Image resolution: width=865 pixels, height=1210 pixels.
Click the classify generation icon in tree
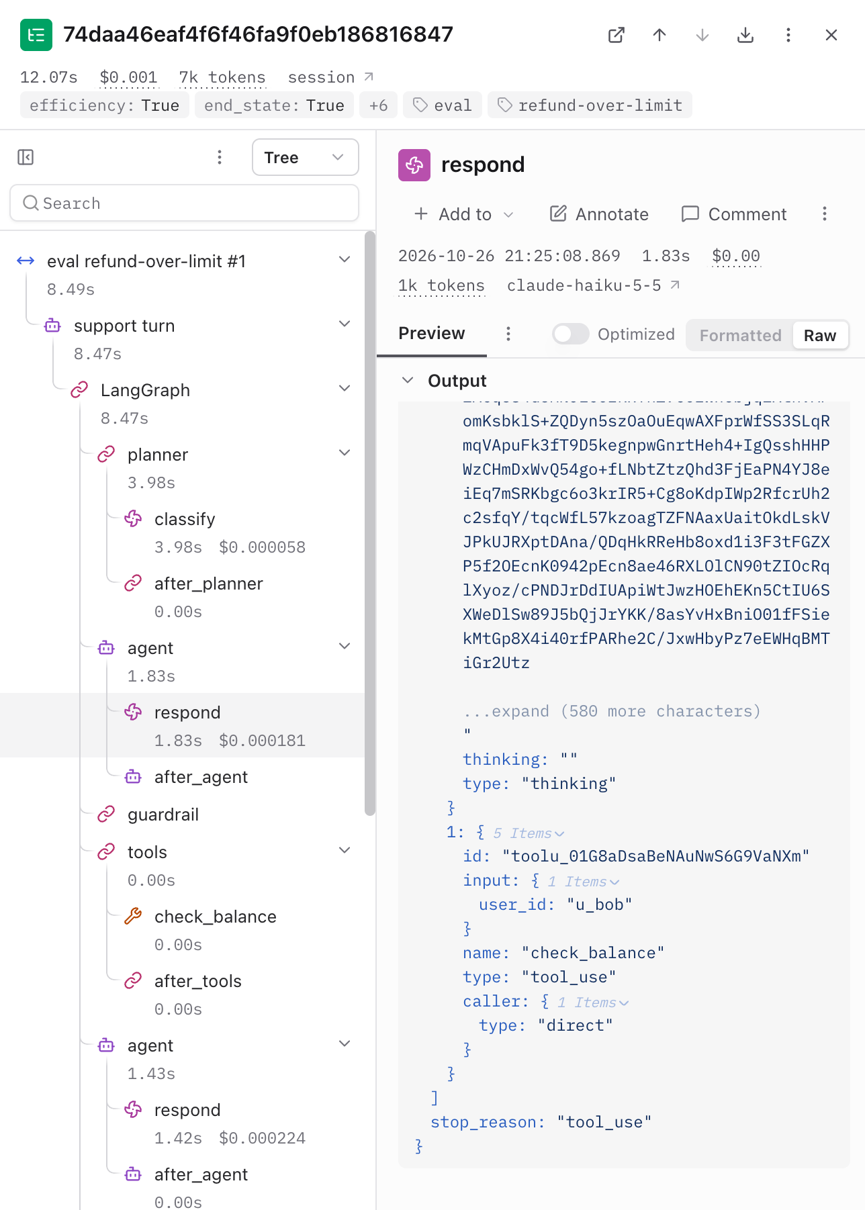pos(133,518)
